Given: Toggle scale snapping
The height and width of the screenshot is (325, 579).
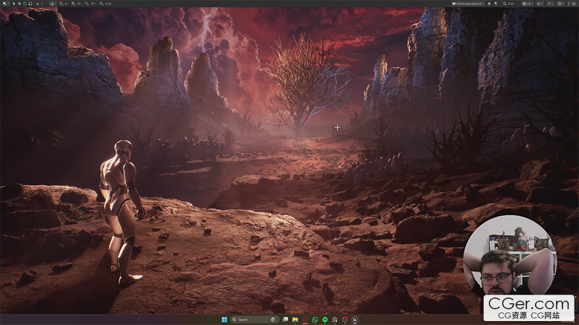Looking at the screenshot, I should [102, 3].
